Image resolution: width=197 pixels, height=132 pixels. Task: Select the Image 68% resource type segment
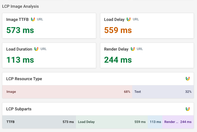tap(67, 92)
